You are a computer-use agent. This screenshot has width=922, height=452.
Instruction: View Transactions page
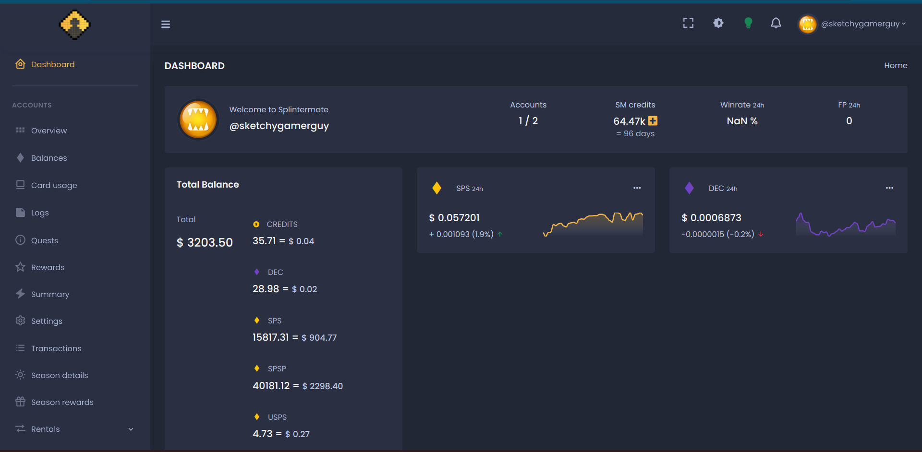point(56,348)
